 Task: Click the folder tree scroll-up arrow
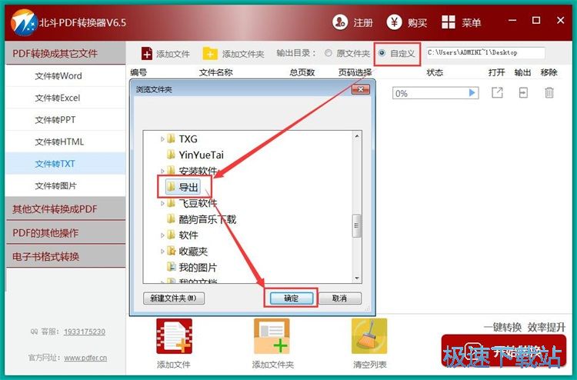pyautogui.click(x=356, y=136)
